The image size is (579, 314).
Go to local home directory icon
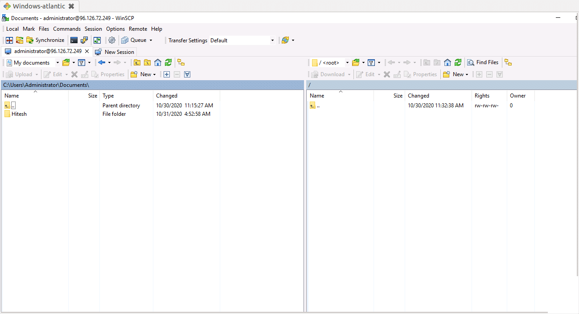[x=158, y=62]
